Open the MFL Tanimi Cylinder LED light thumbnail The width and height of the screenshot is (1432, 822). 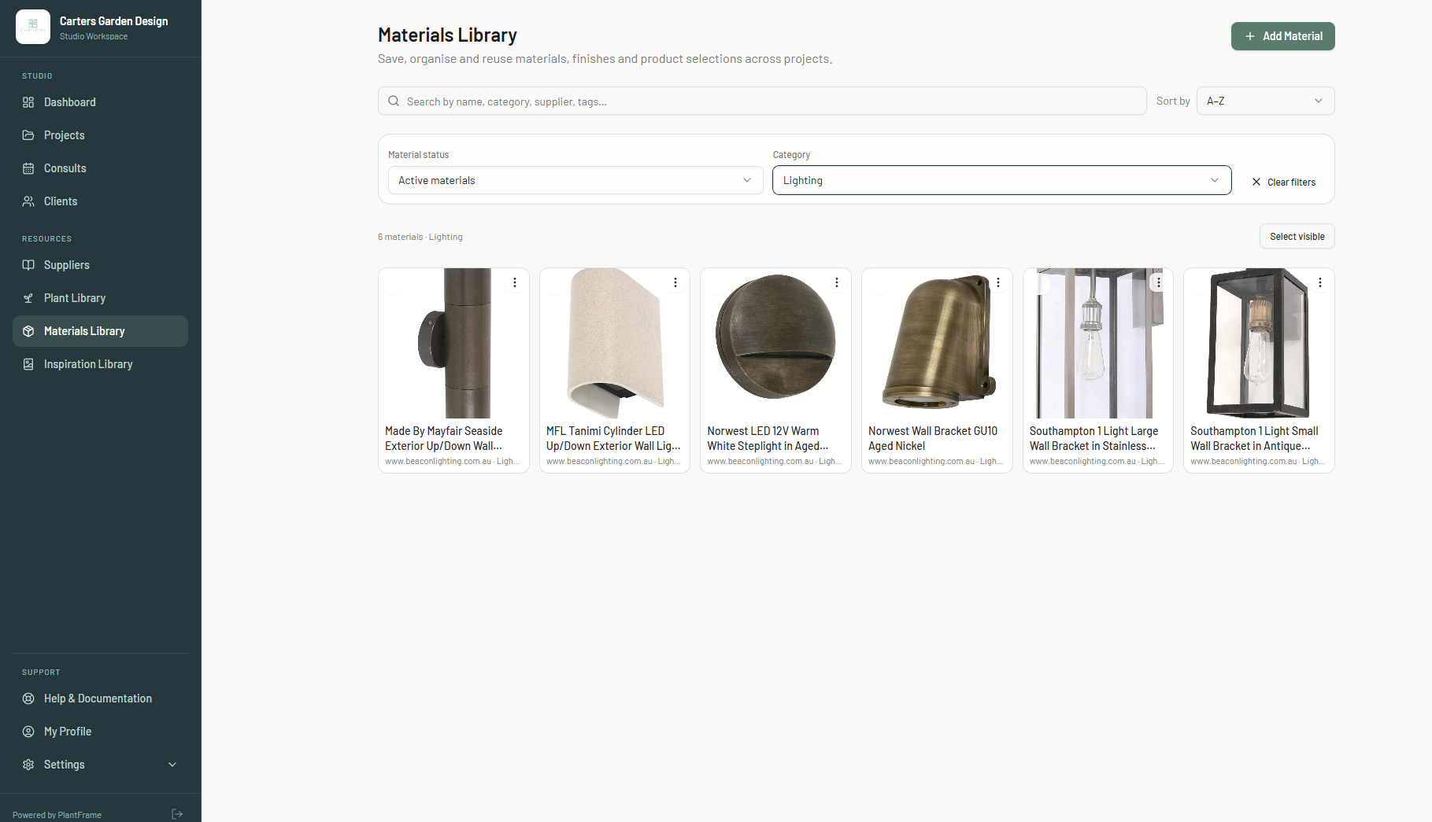pos(615,343)
